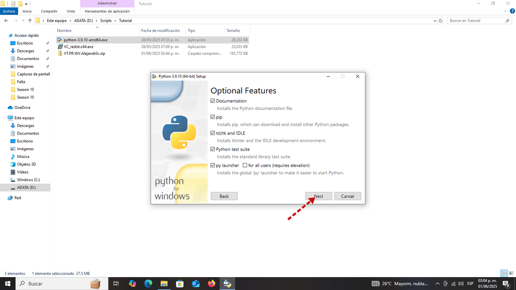Show hidden system tray icons
Image resolution: width=516 pixels, height=290 pixels.
click(x=437, y=284)
